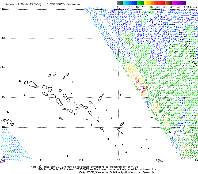Screen dimensions: 198x174
Task: Click the brown 35-40 knots legend color
Action: [x=169, y=3]
